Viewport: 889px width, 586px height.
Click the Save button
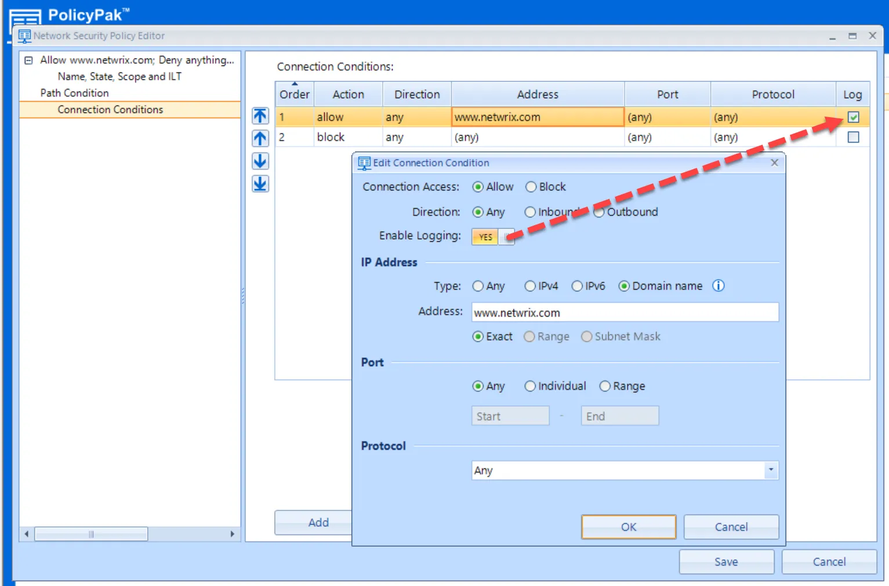pos(726,562)
